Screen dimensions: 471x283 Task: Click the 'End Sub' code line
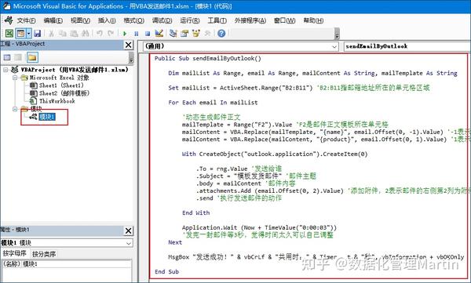(166, 271)
